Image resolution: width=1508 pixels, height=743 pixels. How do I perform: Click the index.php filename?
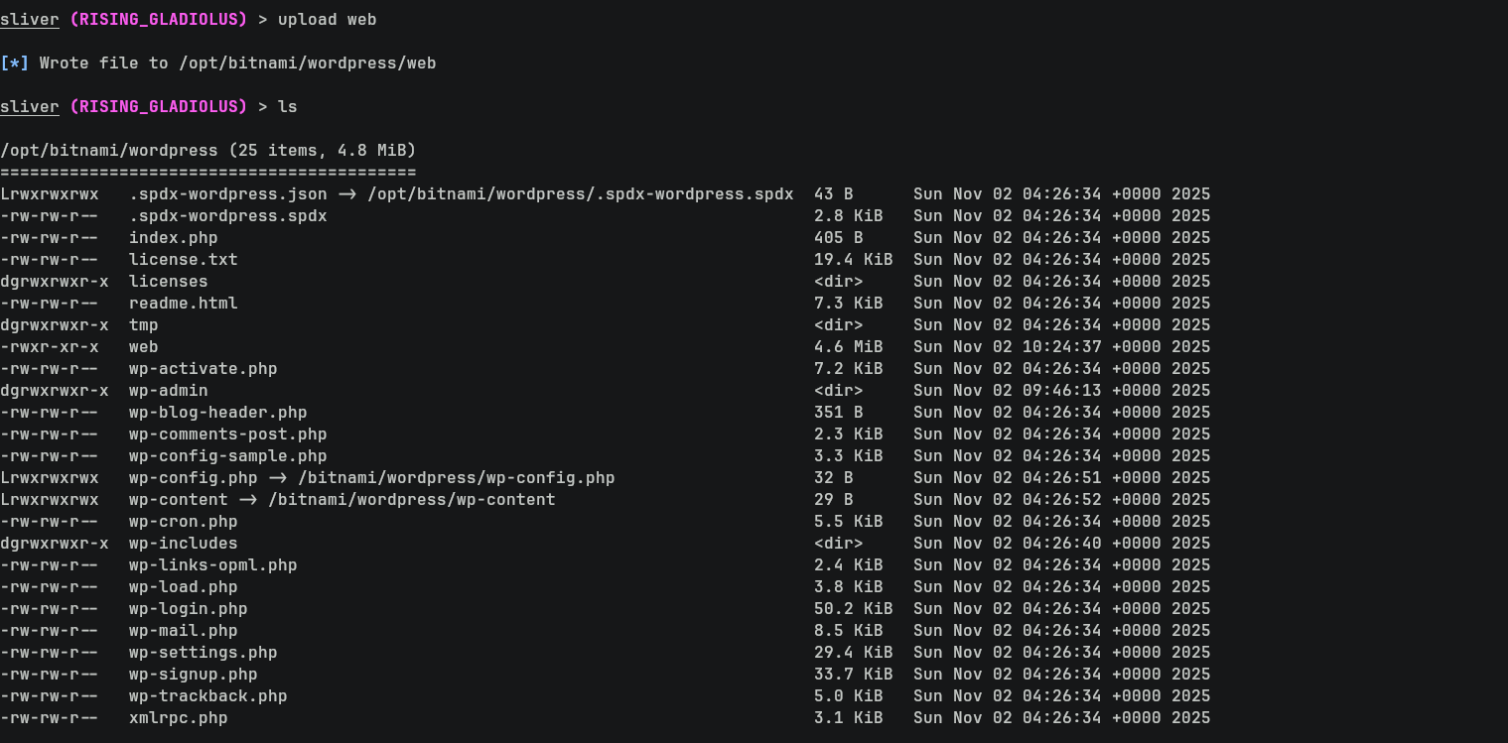coord(173,238)
